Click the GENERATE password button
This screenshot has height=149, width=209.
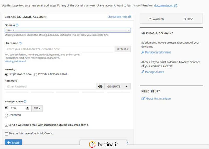pos(114,86)
